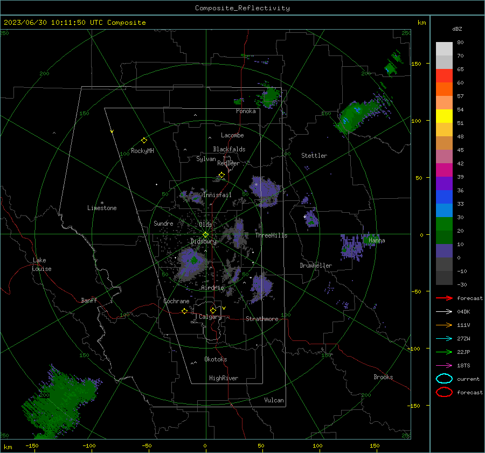The height and width of the screenshot is (453, 485).
Task: Click the Calgary city label
Action: tap(210, 317)
